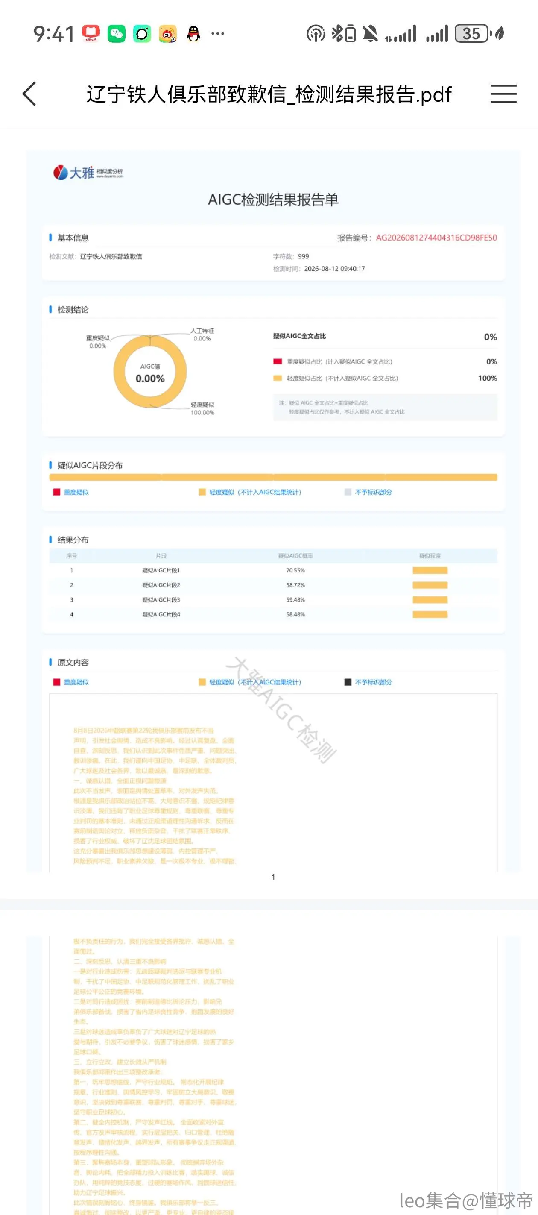Click the 58.48% probability value
Image resolution: width=538 pixels, height=1215 pixels.
295,614
